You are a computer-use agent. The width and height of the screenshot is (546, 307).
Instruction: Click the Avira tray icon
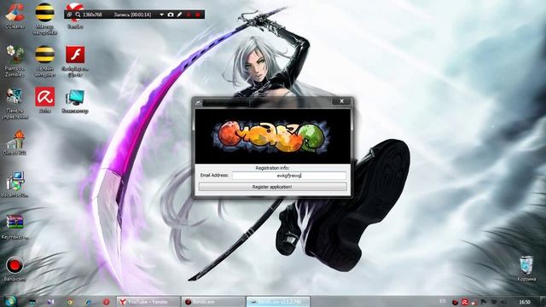[x=464, y=302]
